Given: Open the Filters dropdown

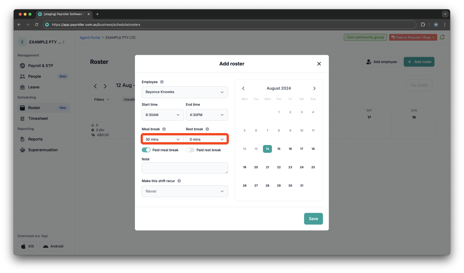Looking at the screenshot, I should tap(102, 100).
